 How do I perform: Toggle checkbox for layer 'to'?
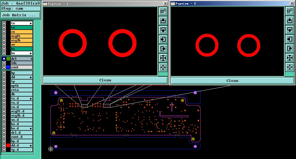(x=4, y=23)
